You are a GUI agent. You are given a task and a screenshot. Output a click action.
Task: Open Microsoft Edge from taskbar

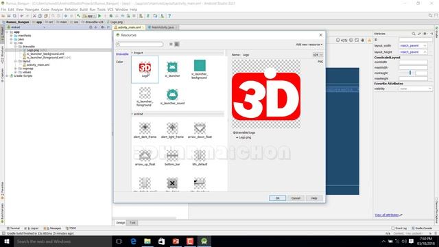[x=133, y=241]
